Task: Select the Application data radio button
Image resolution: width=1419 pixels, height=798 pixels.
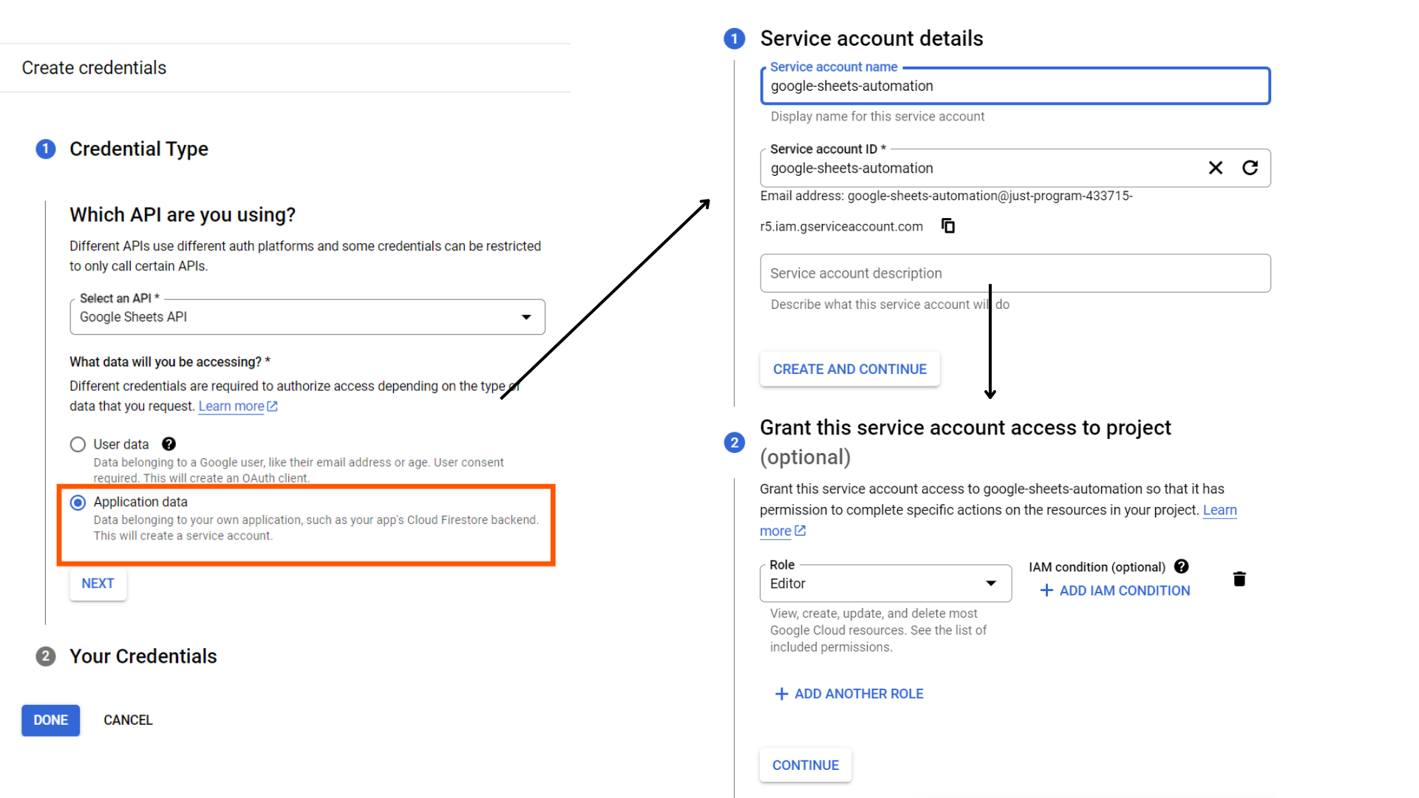Action: click(x=78, y=502)
